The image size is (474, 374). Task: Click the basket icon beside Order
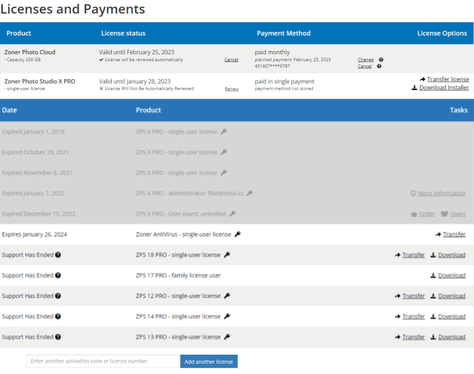[x=414, y=214]
